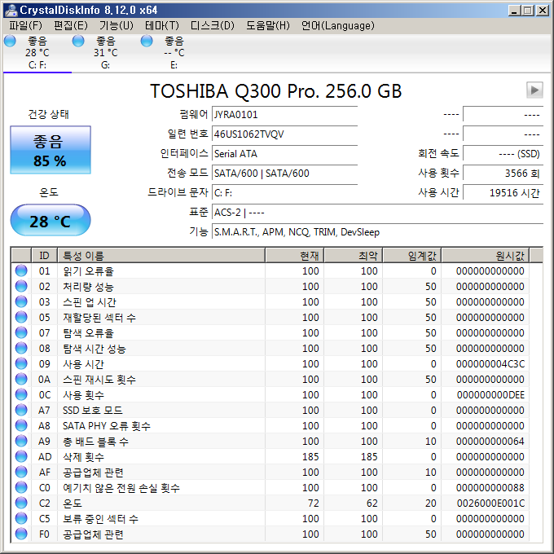Open the 도움말(H) menu
The height and width of the screenshot is (554, 554).
[x=268, y=25]
